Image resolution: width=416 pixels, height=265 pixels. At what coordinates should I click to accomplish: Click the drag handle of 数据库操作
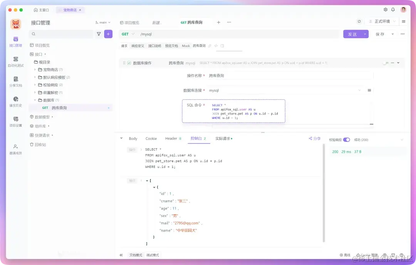(x=124, y=63)
